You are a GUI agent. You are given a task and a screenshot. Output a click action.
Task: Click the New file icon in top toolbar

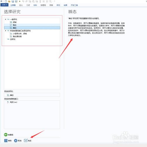6,1
